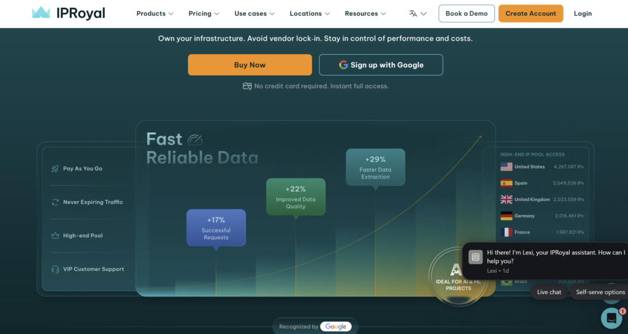Open the Use cases dropdown
The width and height of the screenshot is (628, 334).
point(254,13)
